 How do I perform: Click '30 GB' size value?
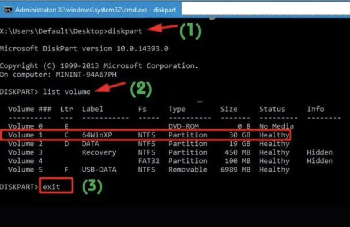tap(240, 135)
